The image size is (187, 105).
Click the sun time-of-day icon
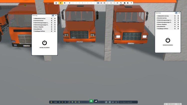[51, 102]
